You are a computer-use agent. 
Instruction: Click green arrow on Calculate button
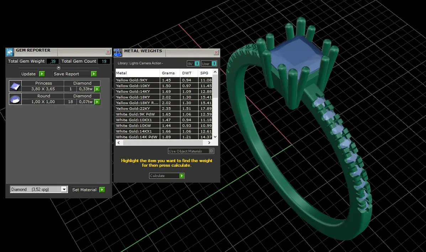tap(182, 176)
